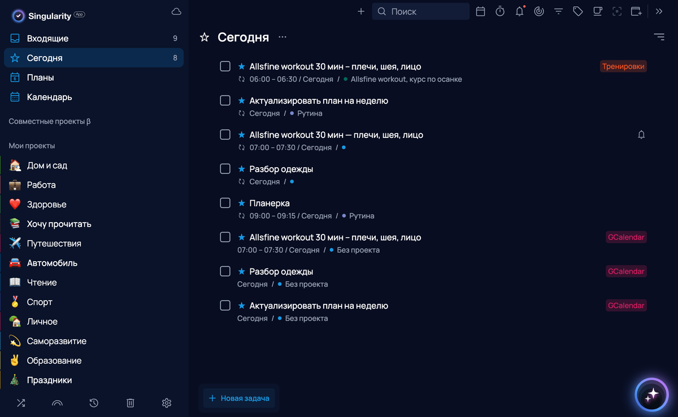Go to Входящие in the sidebar
Screen dimensions: 678x417
click(x=47, y=38)
